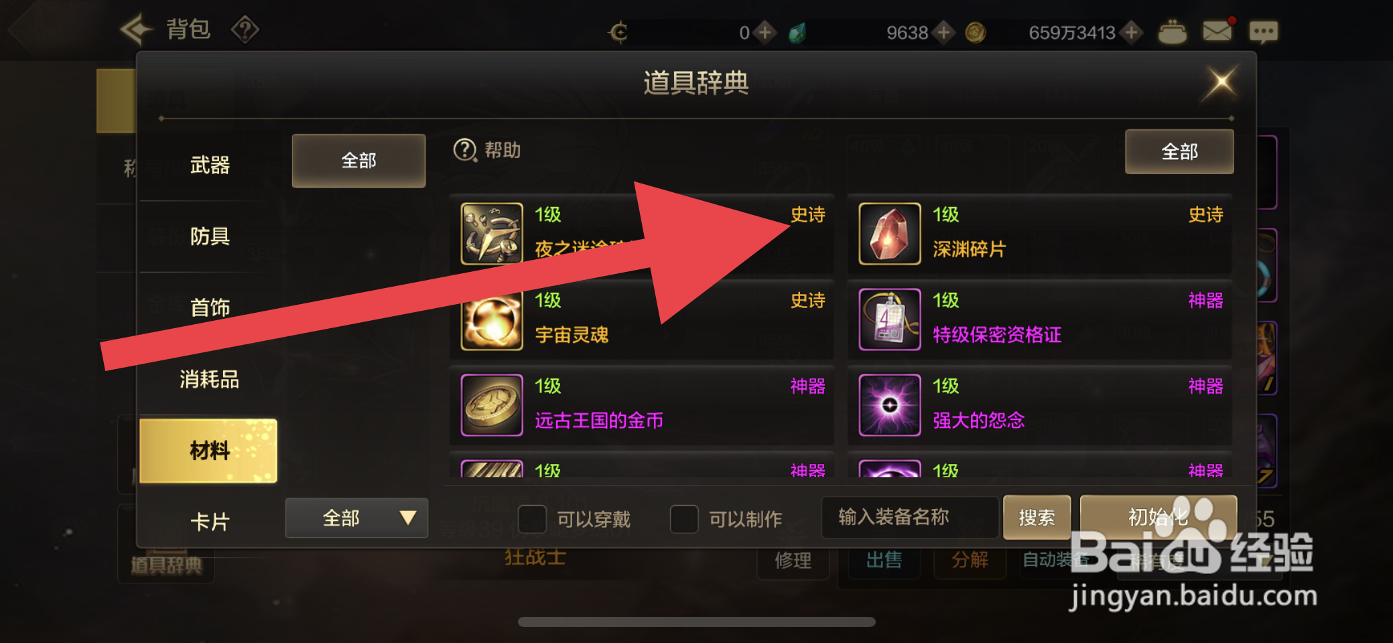Screen dimensions: 1393x643
Task: Select the 远古王国的金币 coin icon
Action: click(492, 405)
